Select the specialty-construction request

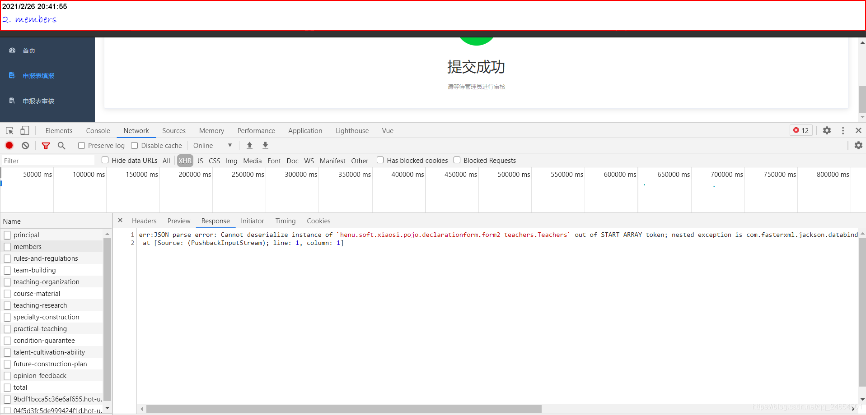point(52,317)
